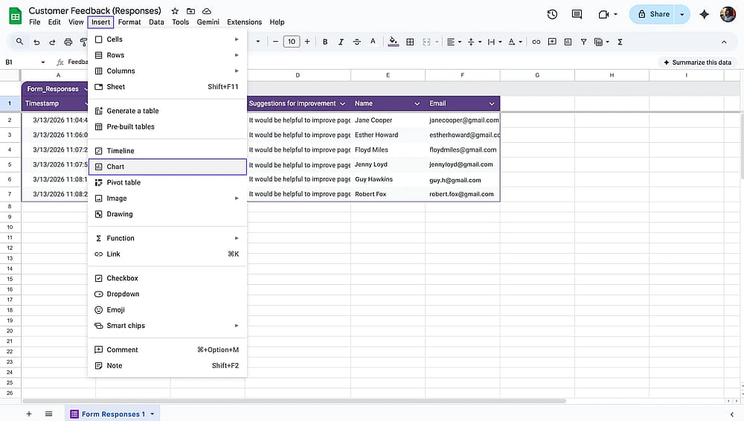Open the comments history icon
The image size is (744, 421).
point(577,14)
